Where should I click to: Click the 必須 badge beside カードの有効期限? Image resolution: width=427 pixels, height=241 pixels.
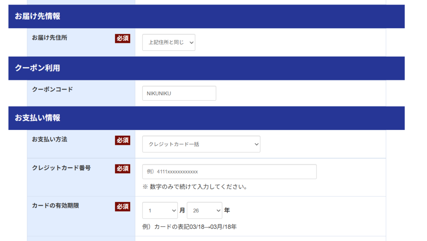pyautogui.click(x=123, y=206)
